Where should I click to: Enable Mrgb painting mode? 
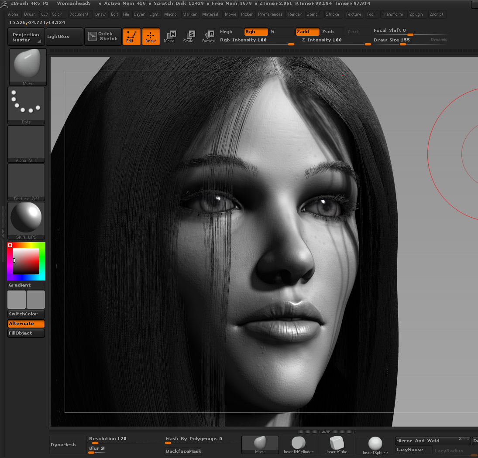coord(231,32)
